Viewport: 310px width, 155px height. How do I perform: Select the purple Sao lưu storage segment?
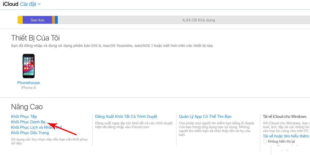point(37,20)
